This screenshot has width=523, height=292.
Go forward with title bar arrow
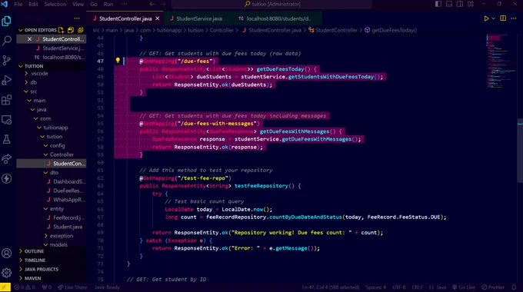(163, 4)
